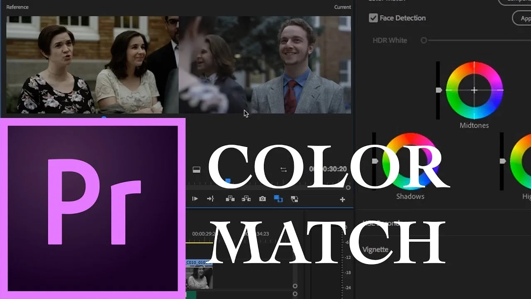Click the Midtones color wheel
Viewport: 531px width, 299px height.
point(474,90)
